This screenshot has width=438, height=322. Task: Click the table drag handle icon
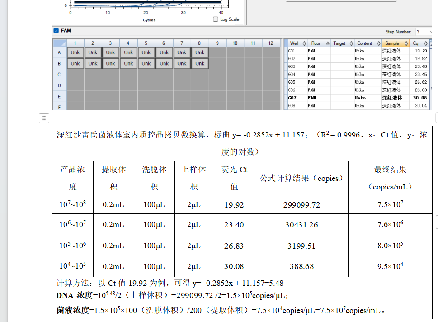tap(44, 118)
